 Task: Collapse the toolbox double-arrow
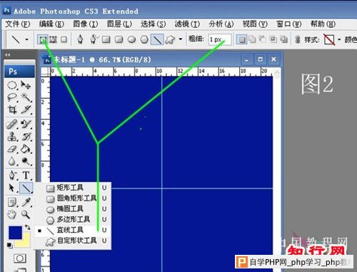coord(8,55)
